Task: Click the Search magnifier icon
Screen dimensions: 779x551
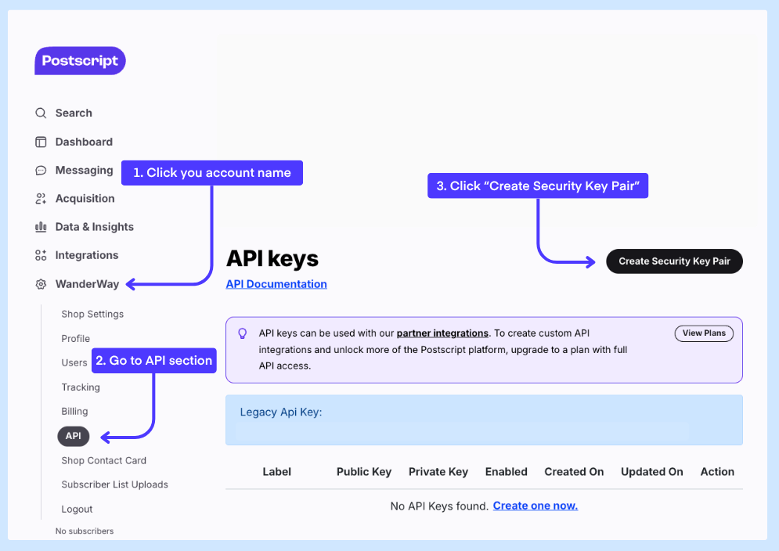Action: [41, 113]
